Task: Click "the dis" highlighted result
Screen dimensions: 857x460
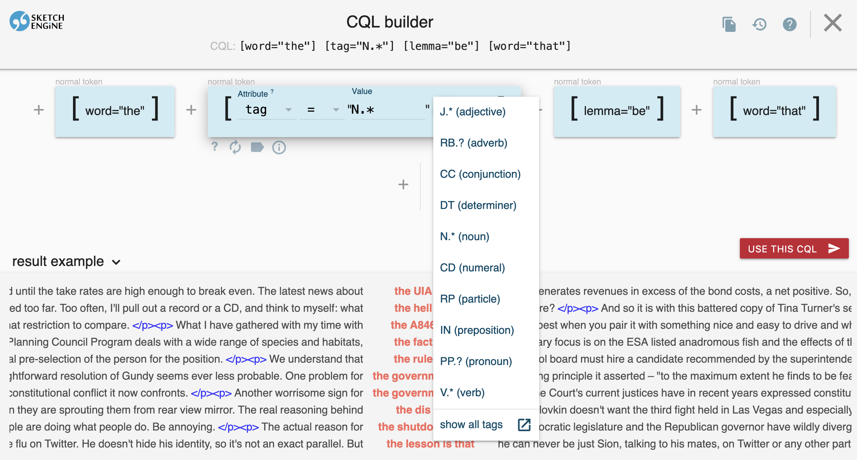Action: (x=413, y=410)
